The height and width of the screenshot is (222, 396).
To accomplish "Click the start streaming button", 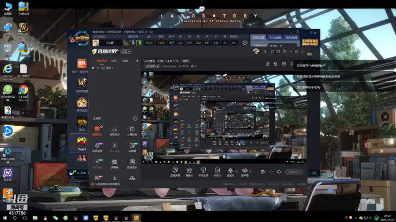I will coord(294,172).
